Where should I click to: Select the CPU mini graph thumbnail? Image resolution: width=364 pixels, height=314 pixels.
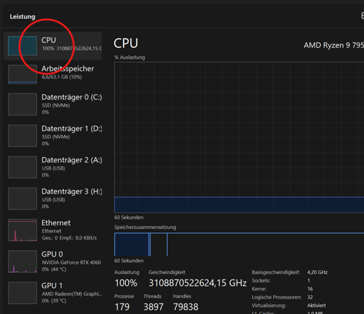(22, 46)
